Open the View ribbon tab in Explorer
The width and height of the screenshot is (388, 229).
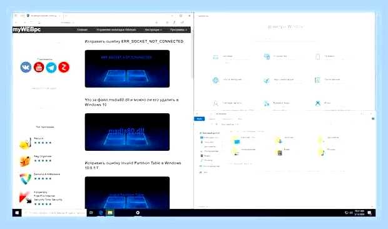coord(240,119)
